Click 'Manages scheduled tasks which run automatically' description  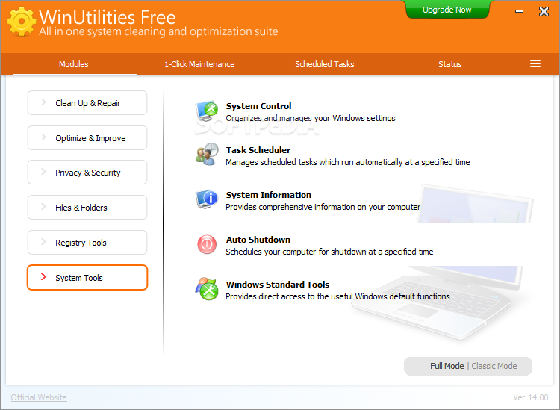[347, 162]
